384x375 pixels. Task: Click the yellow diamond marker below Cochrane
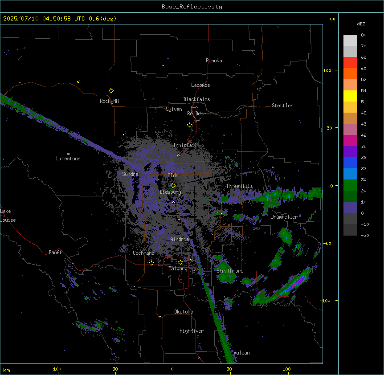pyautogui.click(x=151, y=263)
